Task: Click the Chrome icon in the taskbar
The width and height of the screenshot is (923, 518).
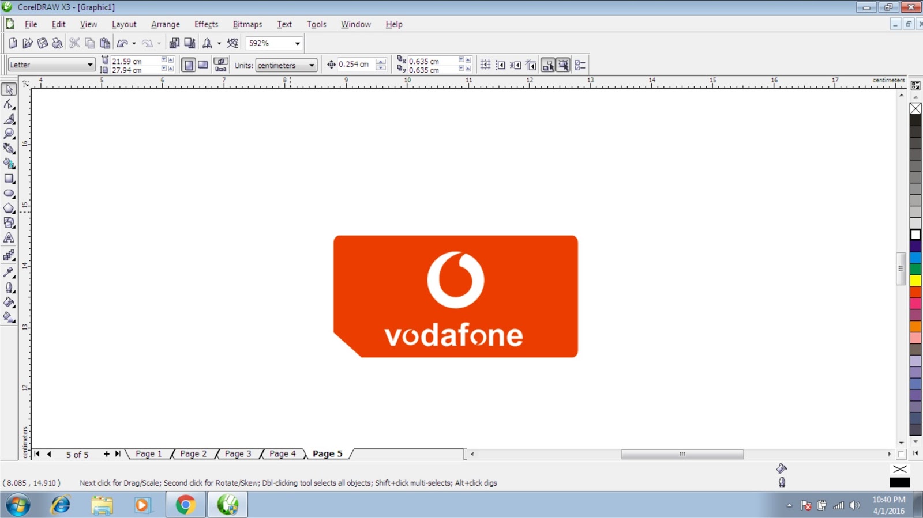Action: click(185, 505)
